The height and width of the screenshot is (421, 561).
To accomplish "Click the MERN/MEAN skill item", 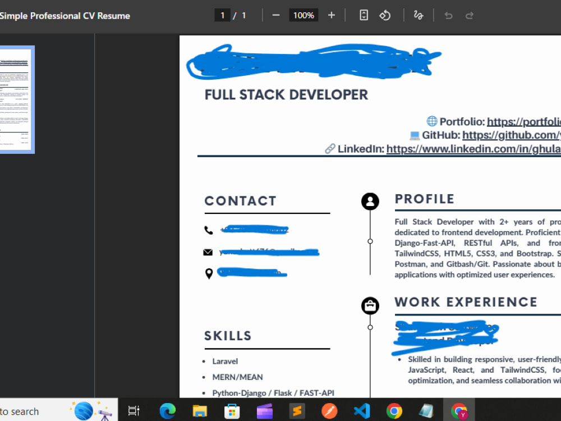I will tap(237, 377).
